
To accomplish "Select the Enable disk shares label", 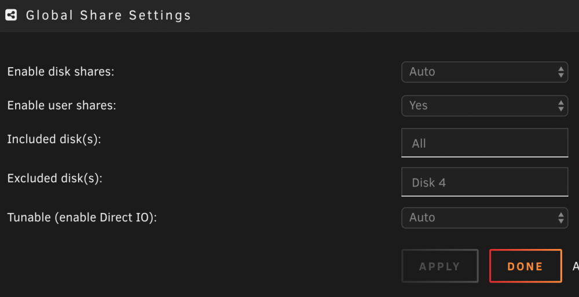I will coord(61,72).
